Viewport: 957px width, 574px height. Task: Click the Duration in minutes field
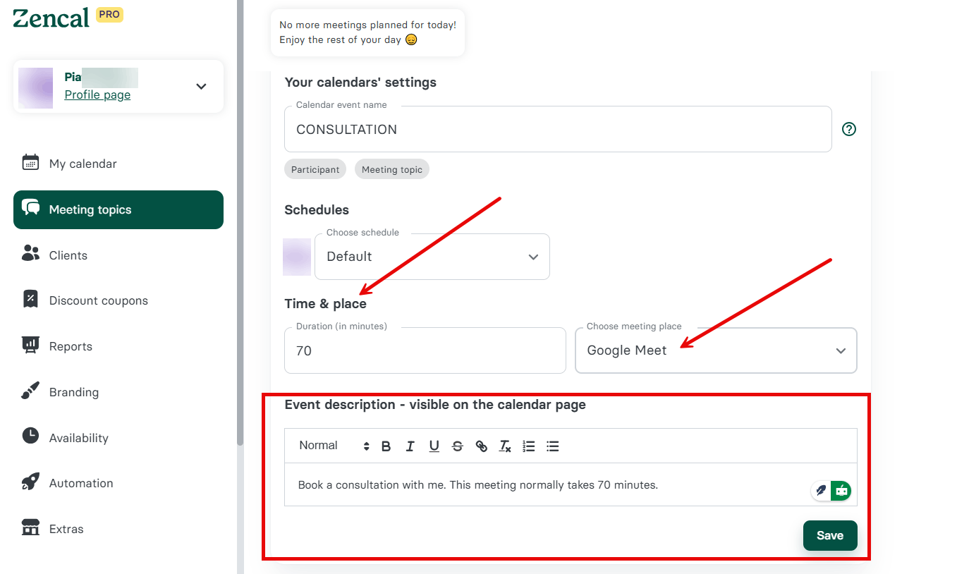425,351
